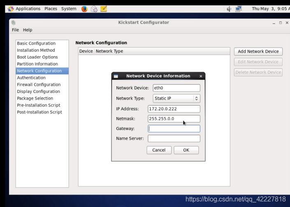The image size is (290, 207).
Task: Click Delete Network Device button
Action: tap(258, 72)
